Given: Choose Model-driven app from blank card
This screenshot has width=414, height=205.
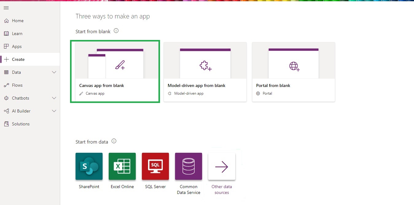Looking at the screenshot, I should coord(205,72).
